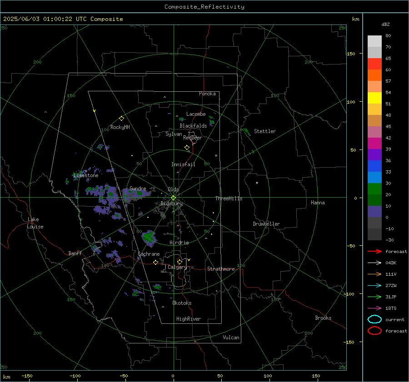Select the bright green 30–20 dBZ swatch
The height and width of the screenshot is (382, 409).
[374, 189]
